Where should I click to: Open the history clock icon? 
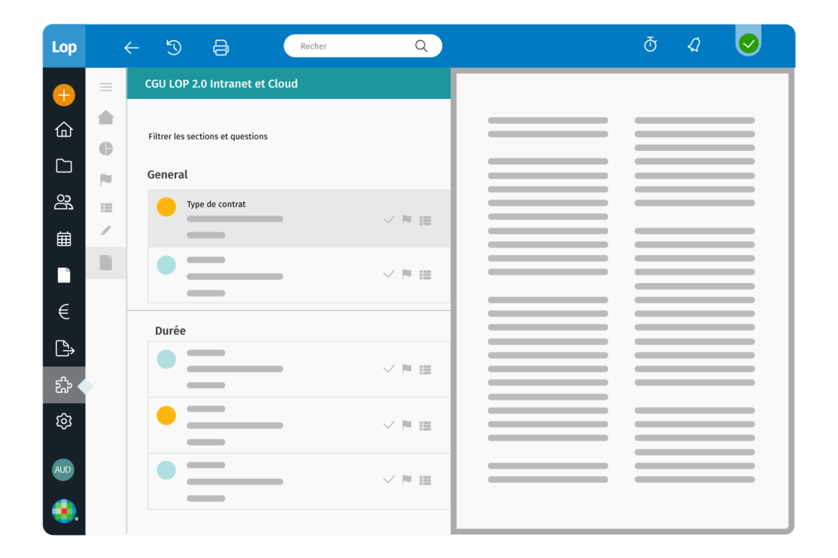pos(174,47)
